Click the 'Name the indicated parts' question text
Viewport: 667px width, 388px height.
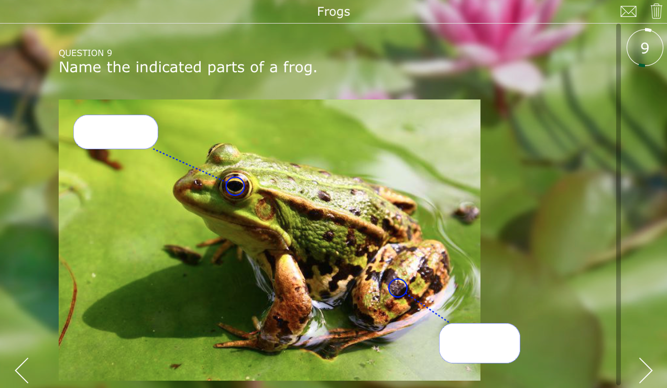pos(188,67)
